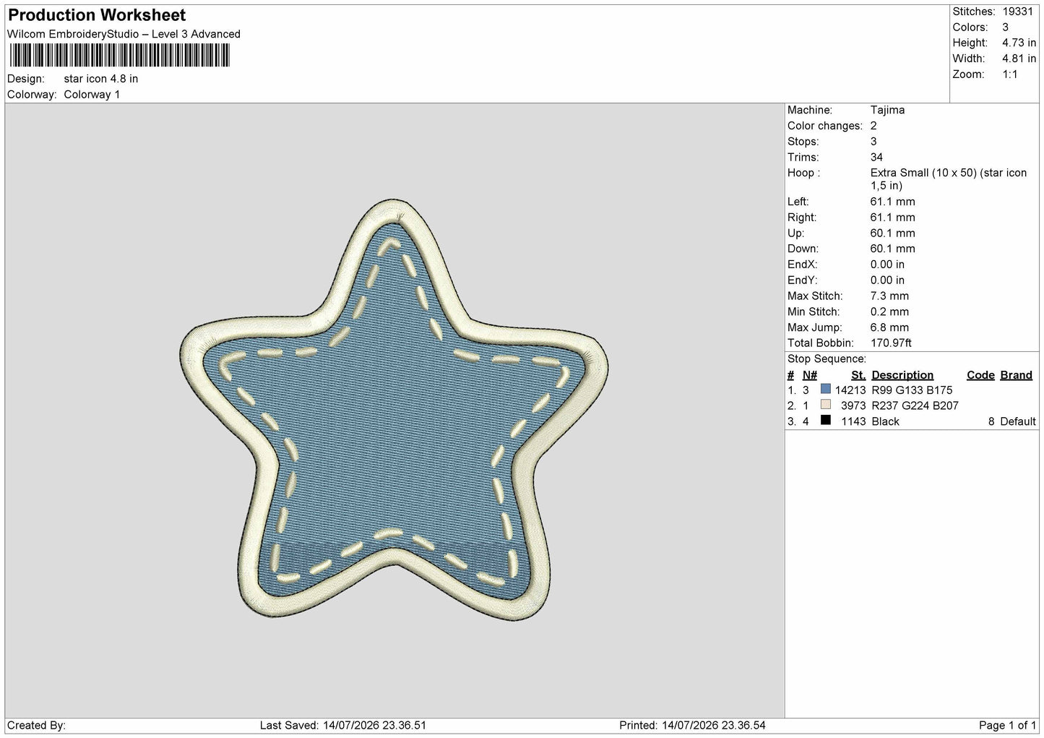The image size is (1044, 738).
Task: Click the Production Worksheet title
Action: (97, 15)
